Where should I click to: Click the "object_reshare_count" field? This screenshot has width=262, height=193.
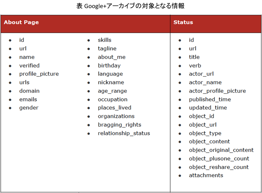[219, 167]
